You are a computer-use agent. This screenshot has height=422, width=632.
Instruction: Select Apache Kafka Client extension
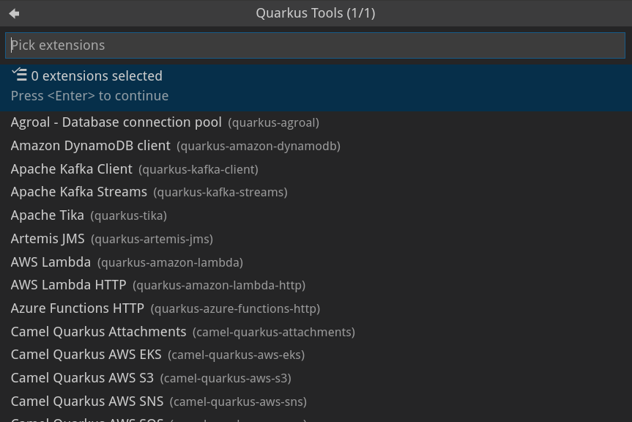[x=72, y=169]
